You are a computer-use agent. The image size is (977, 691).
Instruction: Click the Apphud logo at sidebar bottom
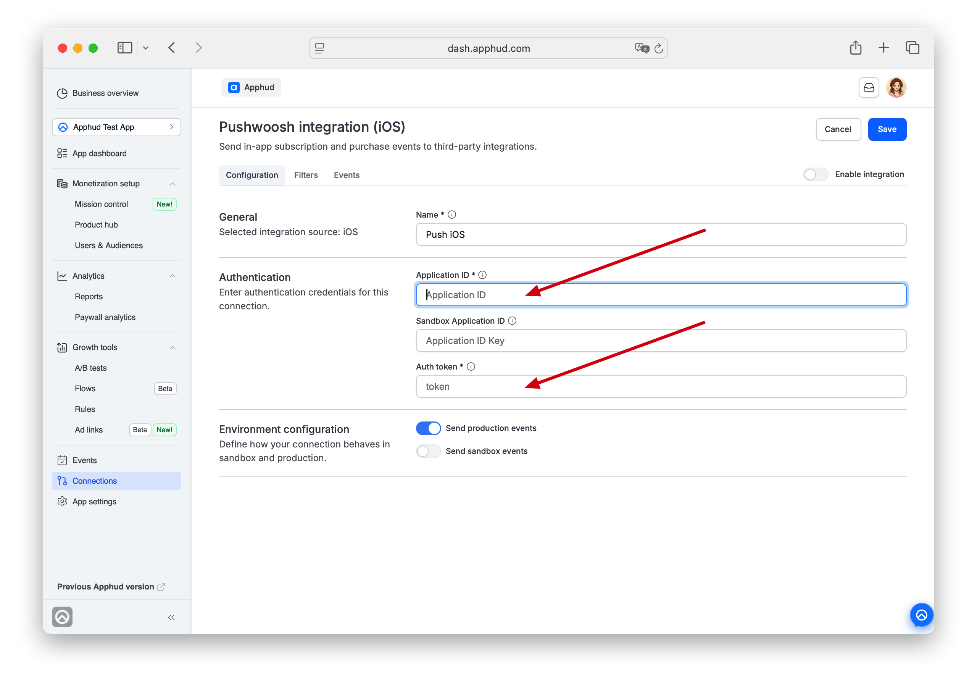62,617
